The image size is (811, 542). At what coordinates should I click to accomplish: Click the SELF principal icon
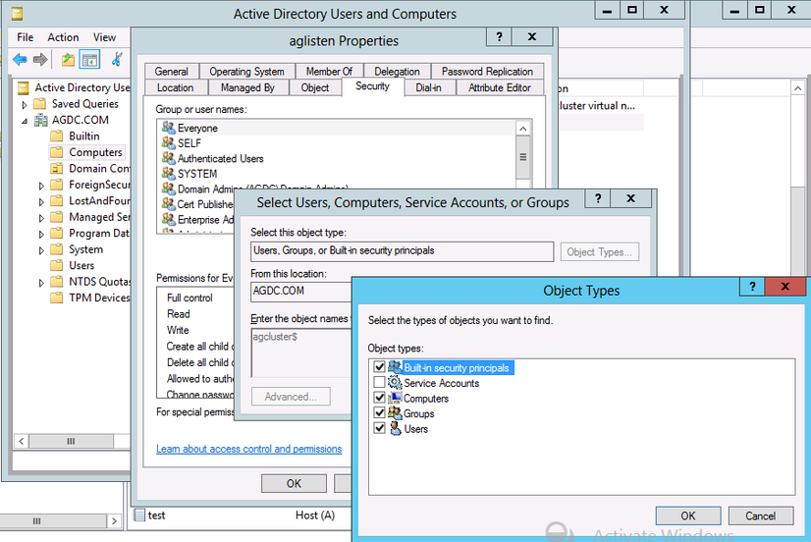(x=169, y=142)
